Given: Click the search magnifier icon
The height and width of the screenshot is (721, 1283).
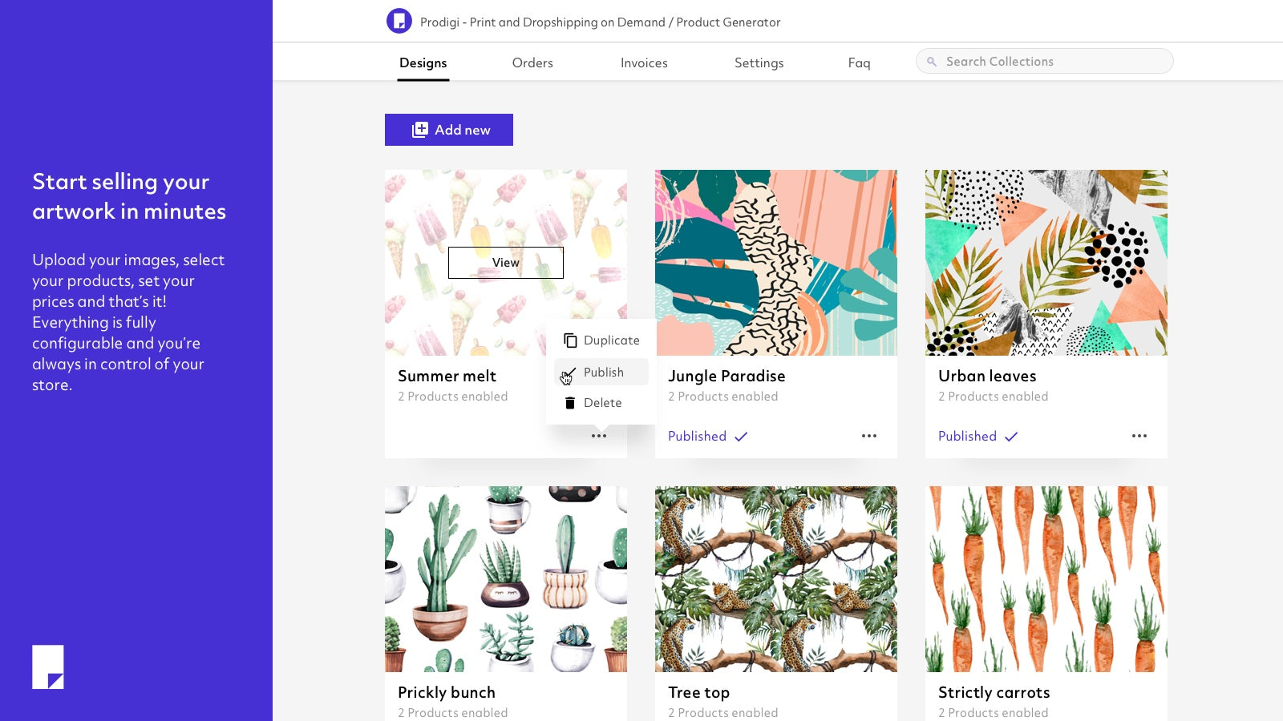Looking at the screenshot, I should [x=932, y=62].
